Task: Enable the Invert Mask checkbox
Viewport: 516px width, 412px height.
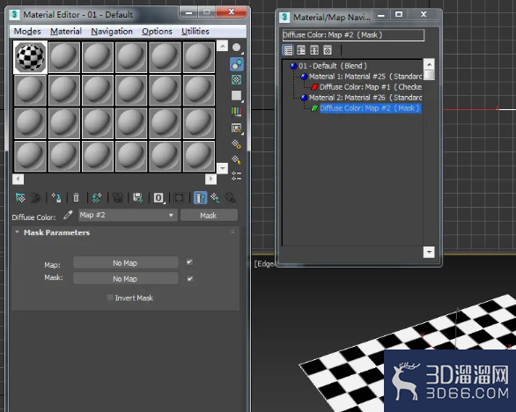Action: click(x=110, y=298)
